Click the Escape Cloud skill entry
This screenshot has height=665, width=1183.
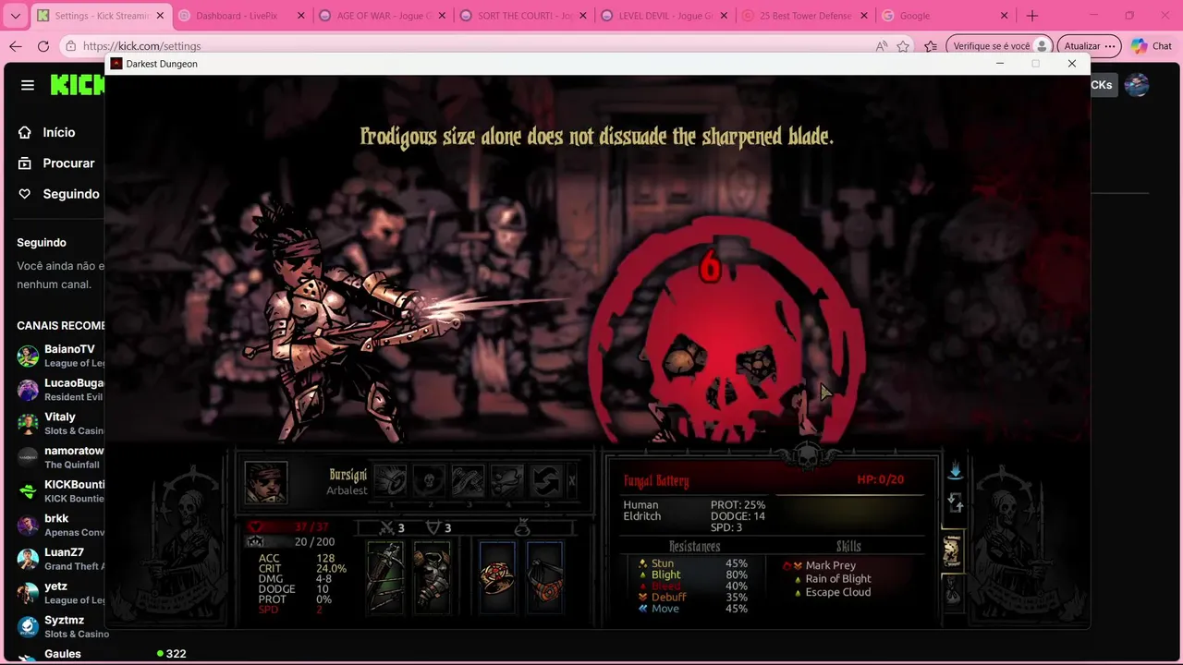pyautogui.click(x=833, y=592)
